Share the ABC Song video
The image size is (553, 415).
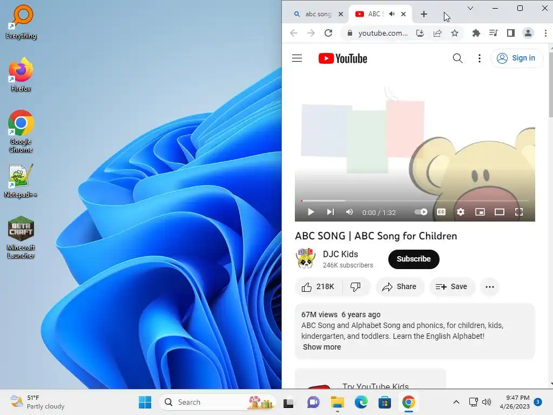coord(399,287)
